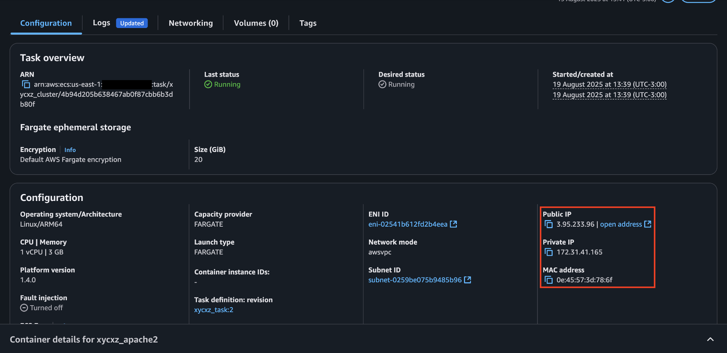The width and height of the screenshot is (727, 353).
Task: Select the Configuration tab
Action: click(x=46, y=23)
